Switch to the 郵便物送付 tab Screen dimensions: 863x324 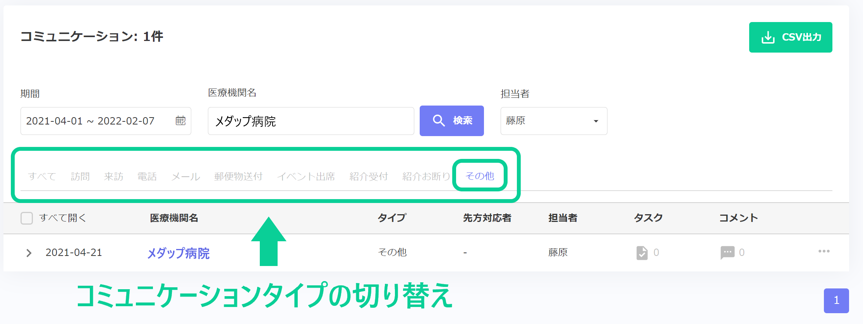[238, 176]
